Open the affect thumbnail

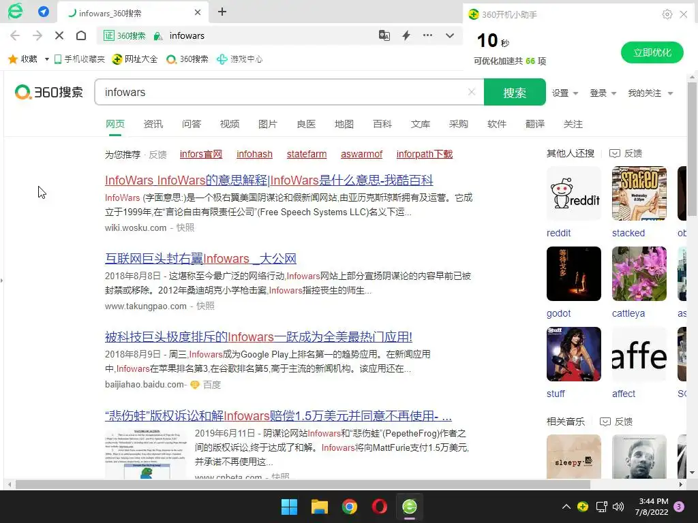coord(639,354)
